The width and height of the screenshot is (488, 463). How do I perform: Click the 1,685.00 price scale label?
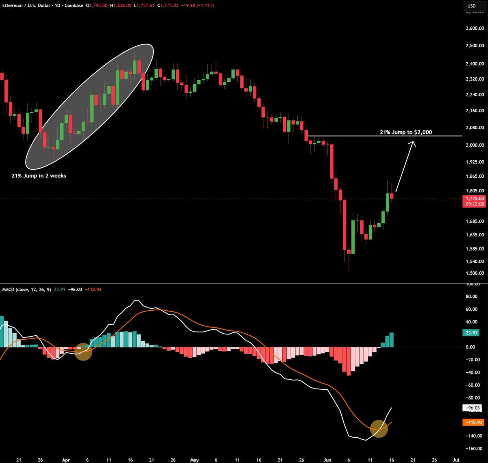pos(475,221)
